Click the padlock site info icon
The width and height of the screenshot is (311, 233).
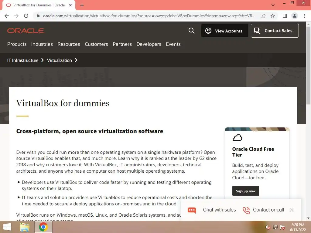[x=38, y=16]
